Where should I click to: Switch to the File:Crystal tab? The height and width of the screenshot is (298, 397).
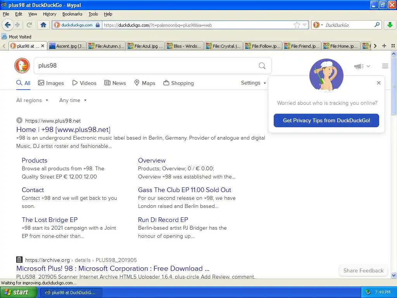click(x=224, y=46)
